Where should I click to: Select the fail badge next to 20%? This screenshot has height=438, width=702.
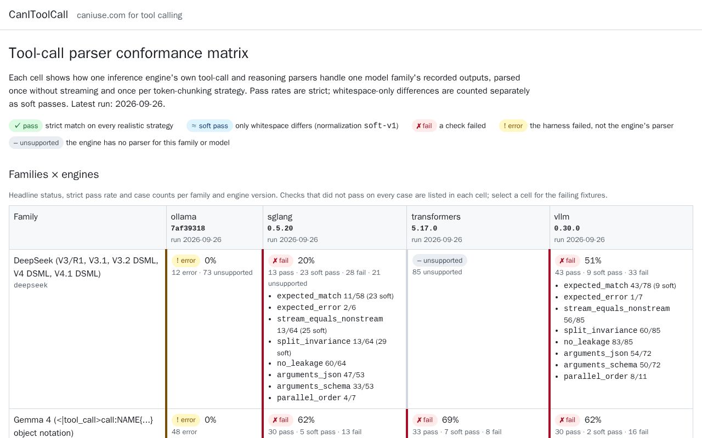(281, 261)
